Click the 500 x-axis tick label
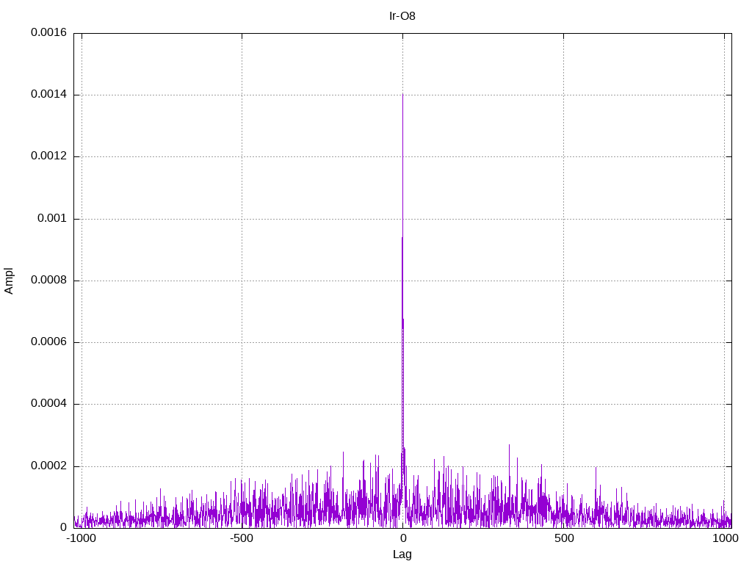Viewport: 752px width, 564px height. click(x=564, y=538)
